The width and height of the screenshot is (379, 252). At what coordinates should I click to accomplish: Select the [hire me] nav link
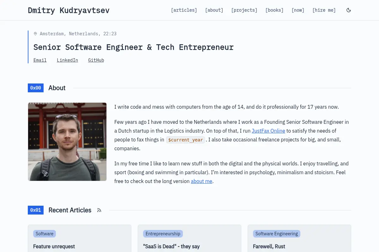(x=324, y=10)
